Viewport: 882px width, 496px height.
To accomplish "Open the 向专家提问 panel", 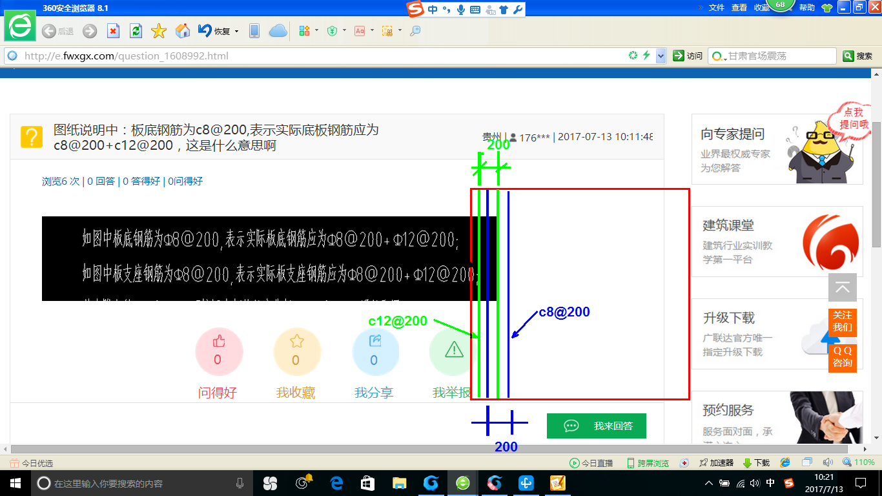I will click(777, 149).
